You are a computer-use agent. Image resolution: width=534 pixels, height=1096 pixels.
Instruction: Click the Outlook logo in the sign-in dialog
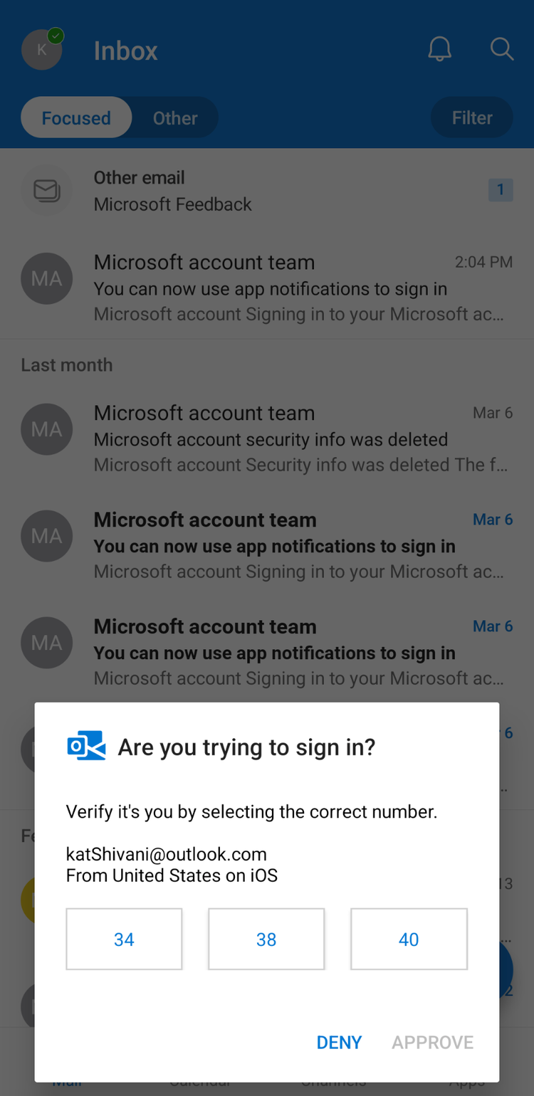(85, 747)
